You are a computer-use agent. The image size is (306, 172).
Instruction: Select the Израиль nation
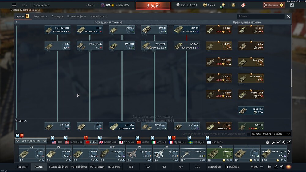click(215, 142)
